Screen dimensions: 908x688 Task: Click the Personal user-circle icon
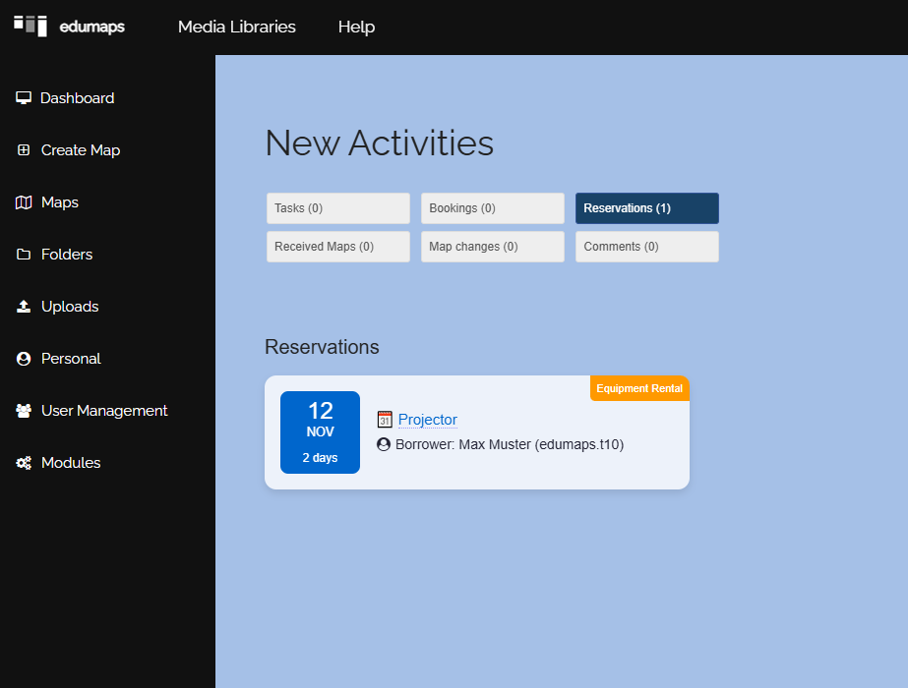pos(24,359)
